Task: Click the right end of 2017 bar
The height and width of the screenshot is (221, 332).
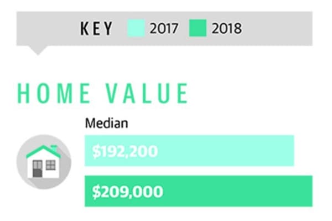Action: coord(290,151)
